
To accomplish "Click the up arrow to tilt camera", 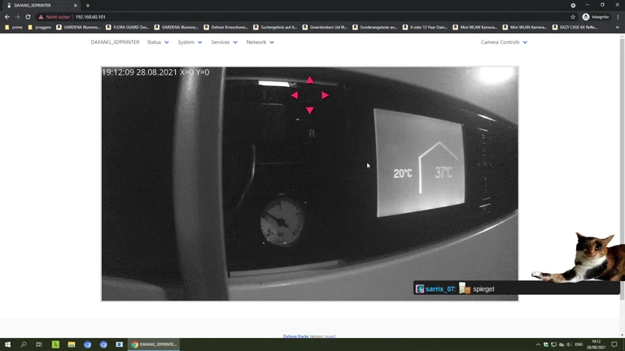I will 309,80.
